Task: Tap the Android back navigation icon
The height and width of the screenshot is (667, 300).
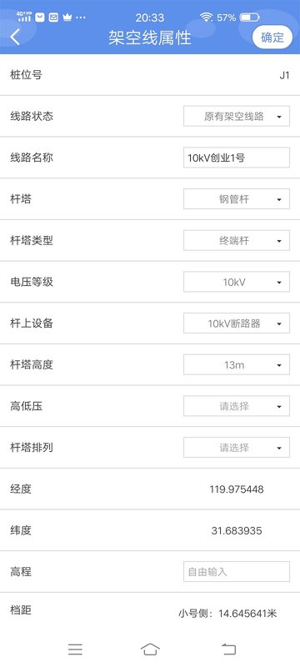Action: pyautogui.click(x=228, y=649)
